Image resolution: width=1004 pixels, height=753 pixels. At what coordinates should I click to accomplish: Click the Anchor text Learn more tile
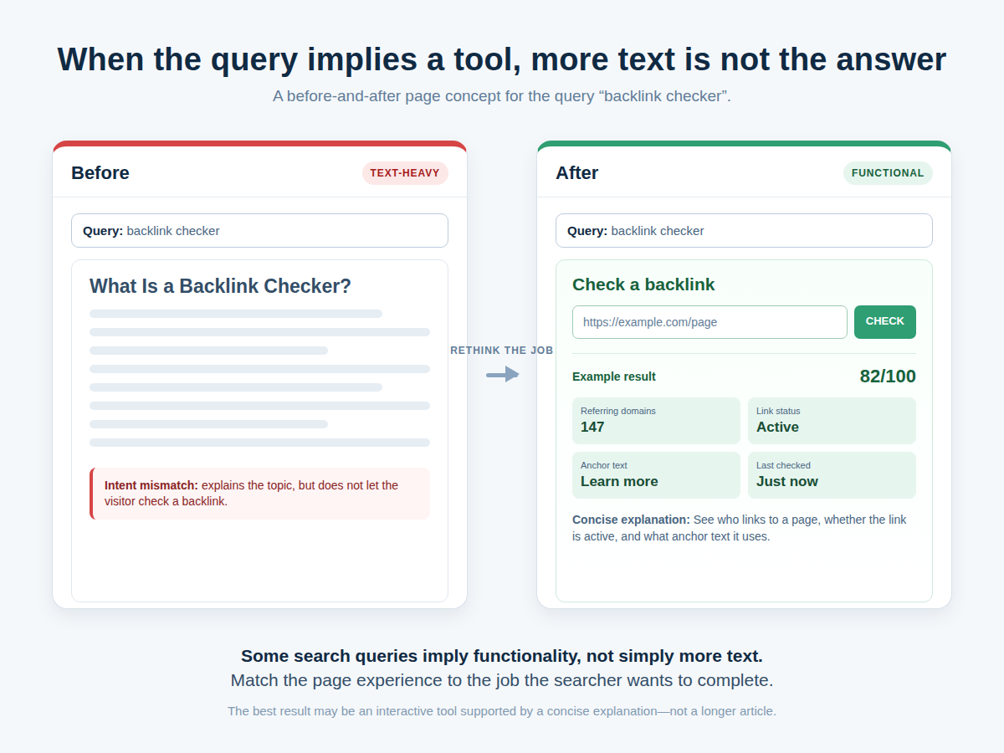(x=656, y=475)
